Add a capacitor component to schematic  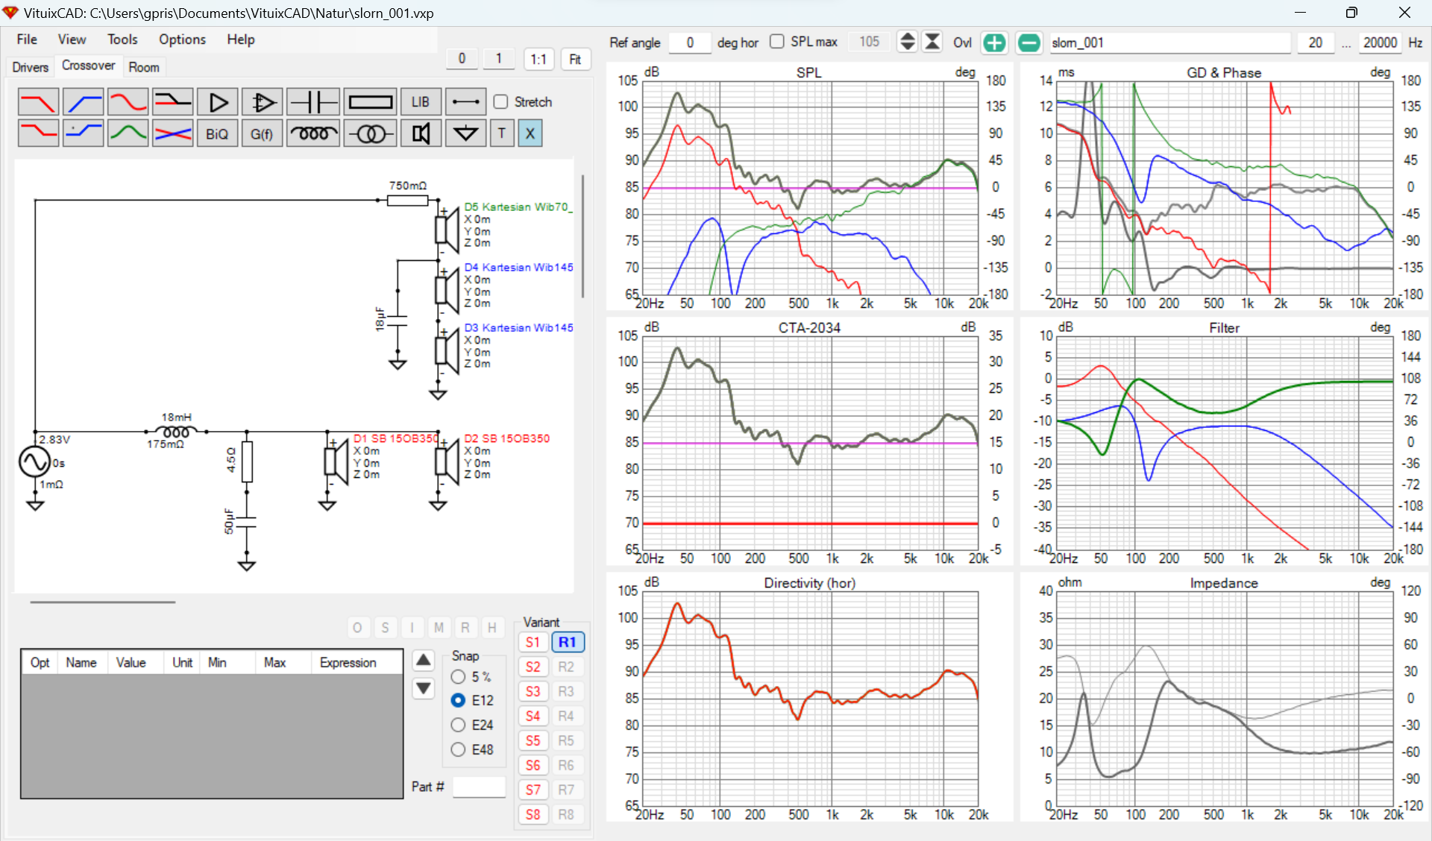click(x=313, y=102)
